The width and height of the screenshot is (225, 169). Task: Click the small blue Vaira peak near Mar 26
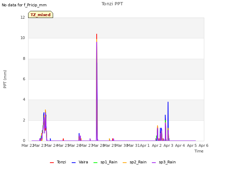click(x=79, y=134)
